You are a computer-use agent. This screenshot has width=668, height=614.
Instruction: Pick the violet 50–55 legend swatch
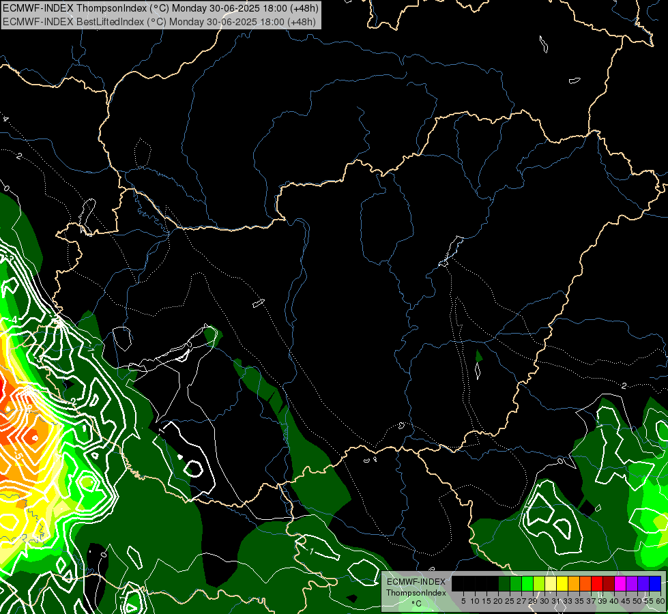pos(643,583)
